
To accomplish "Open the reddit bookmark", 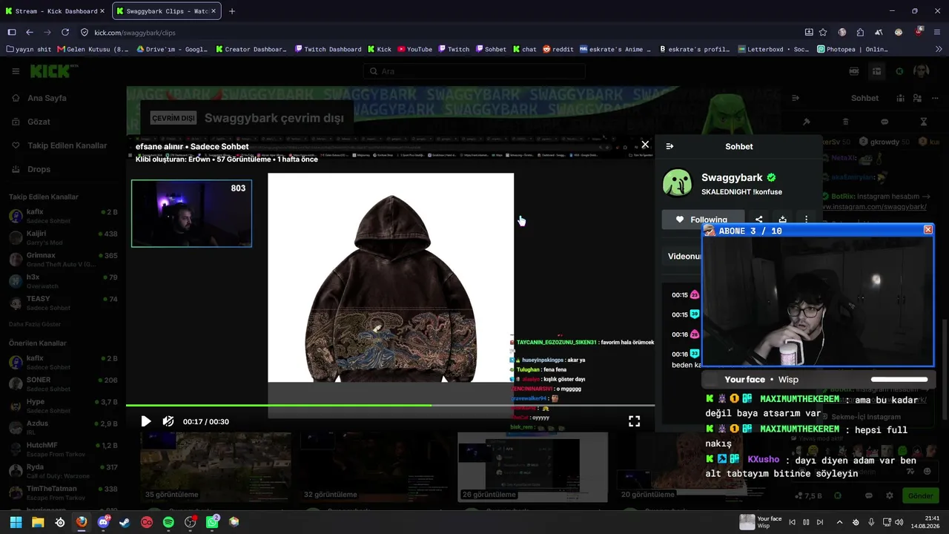I will pos(558,50).
